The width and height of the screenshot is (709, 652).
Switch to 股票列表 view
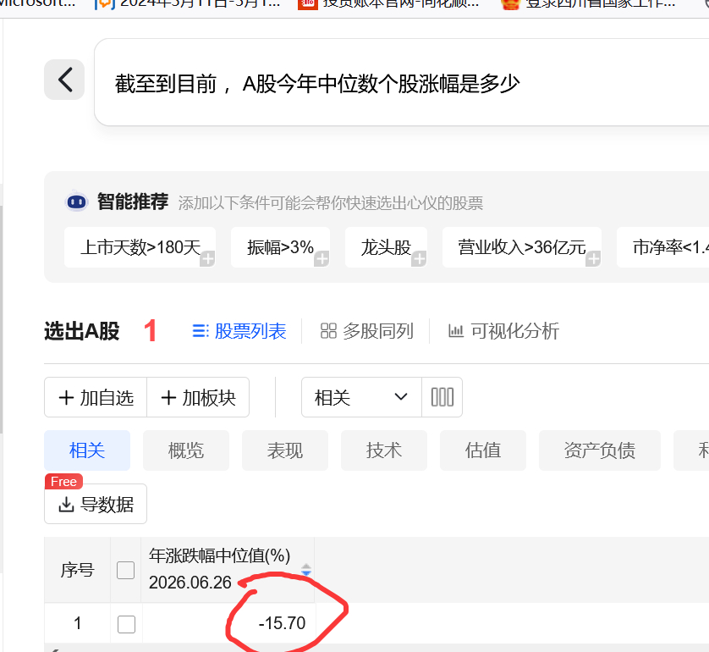tap(239, 331)
